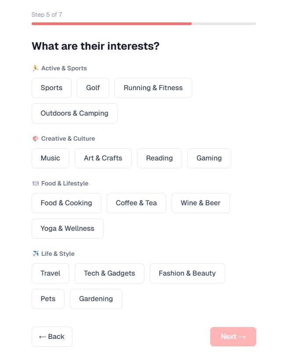Pick Fashion & Beauty interest
Image resolution: width=283 pixels, height=360 pixels.
coord(187,273)
